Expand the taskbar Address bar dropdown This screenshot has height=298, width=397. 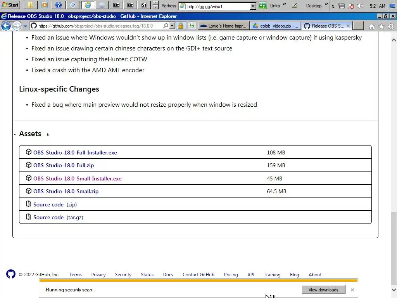(253, 6)
